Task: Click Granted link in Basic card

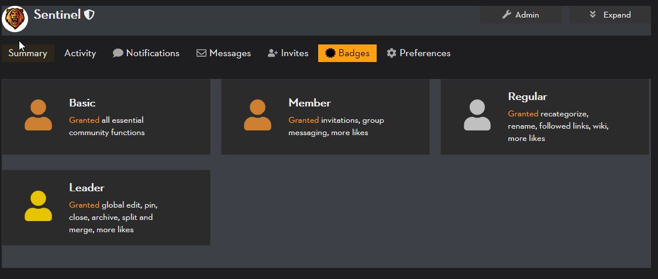Action: pyautogui.click(x=84, y=120)
